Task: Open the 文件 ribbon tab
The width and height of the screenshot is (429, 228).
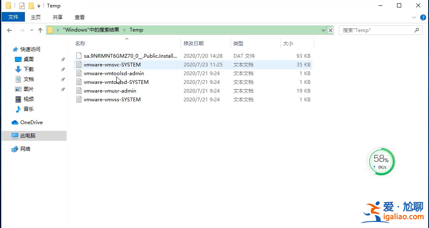Action: click(x=13, y=17)
